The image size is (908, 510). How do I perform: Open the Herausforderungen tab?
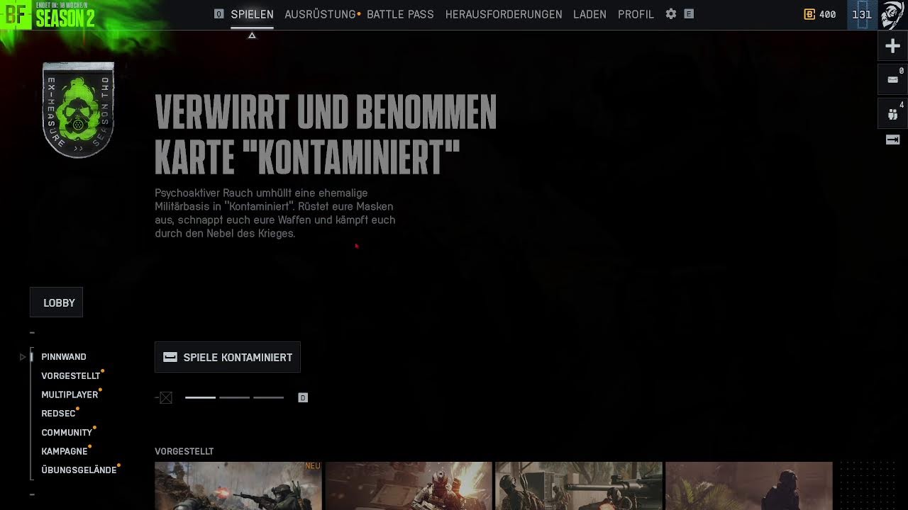504,14
